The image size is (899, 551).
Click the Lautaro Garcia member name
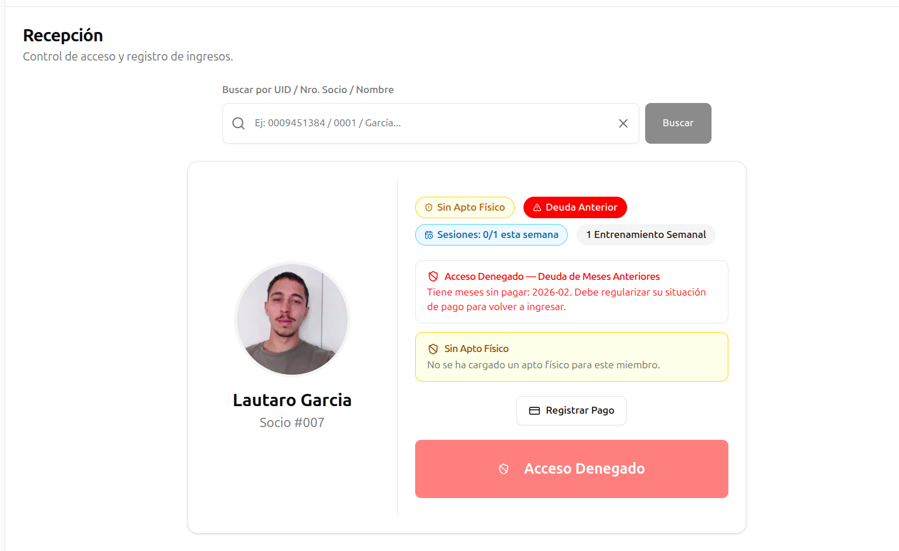[x=292, y=400]
